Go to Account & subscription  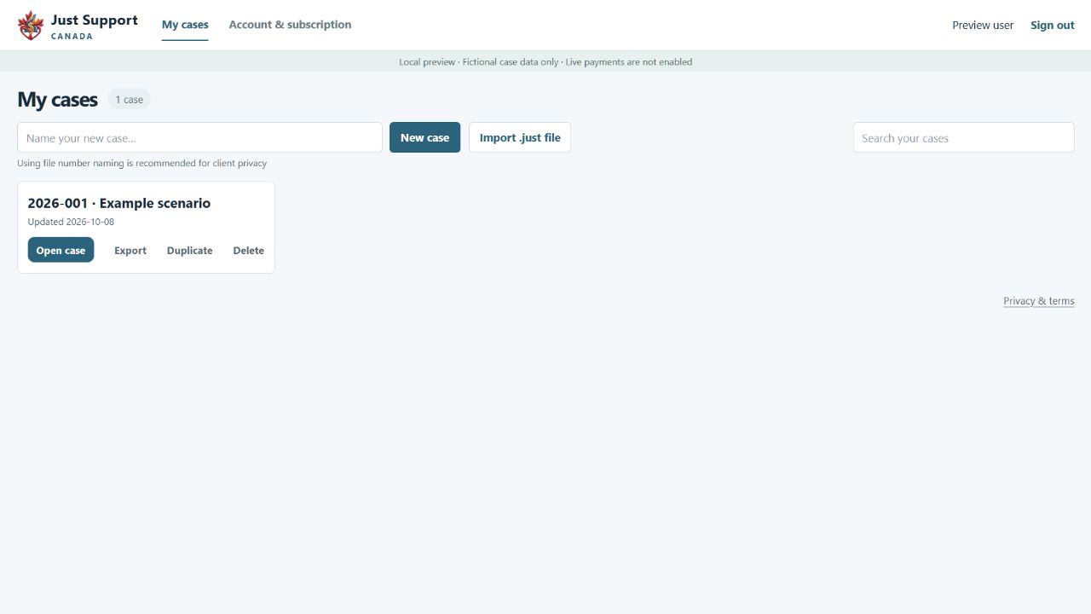[x=290, y=25]
